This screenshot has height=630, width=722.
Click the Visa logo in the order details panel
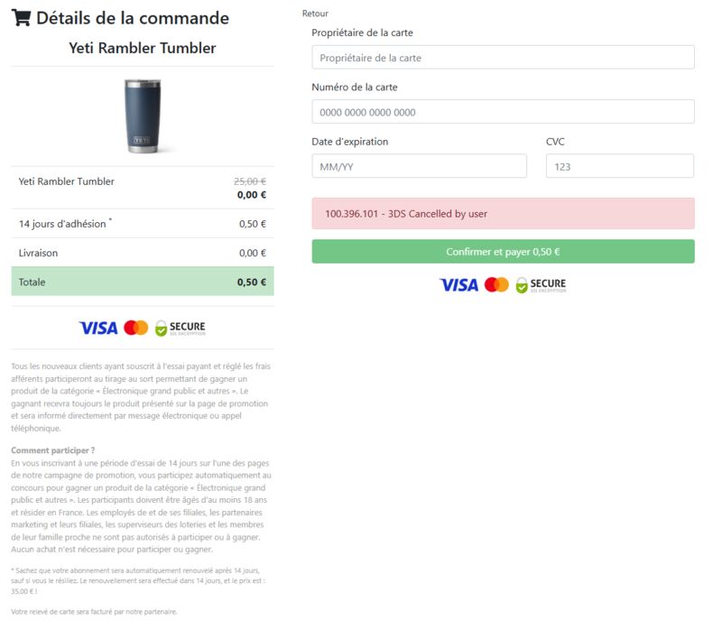[97, 328]
